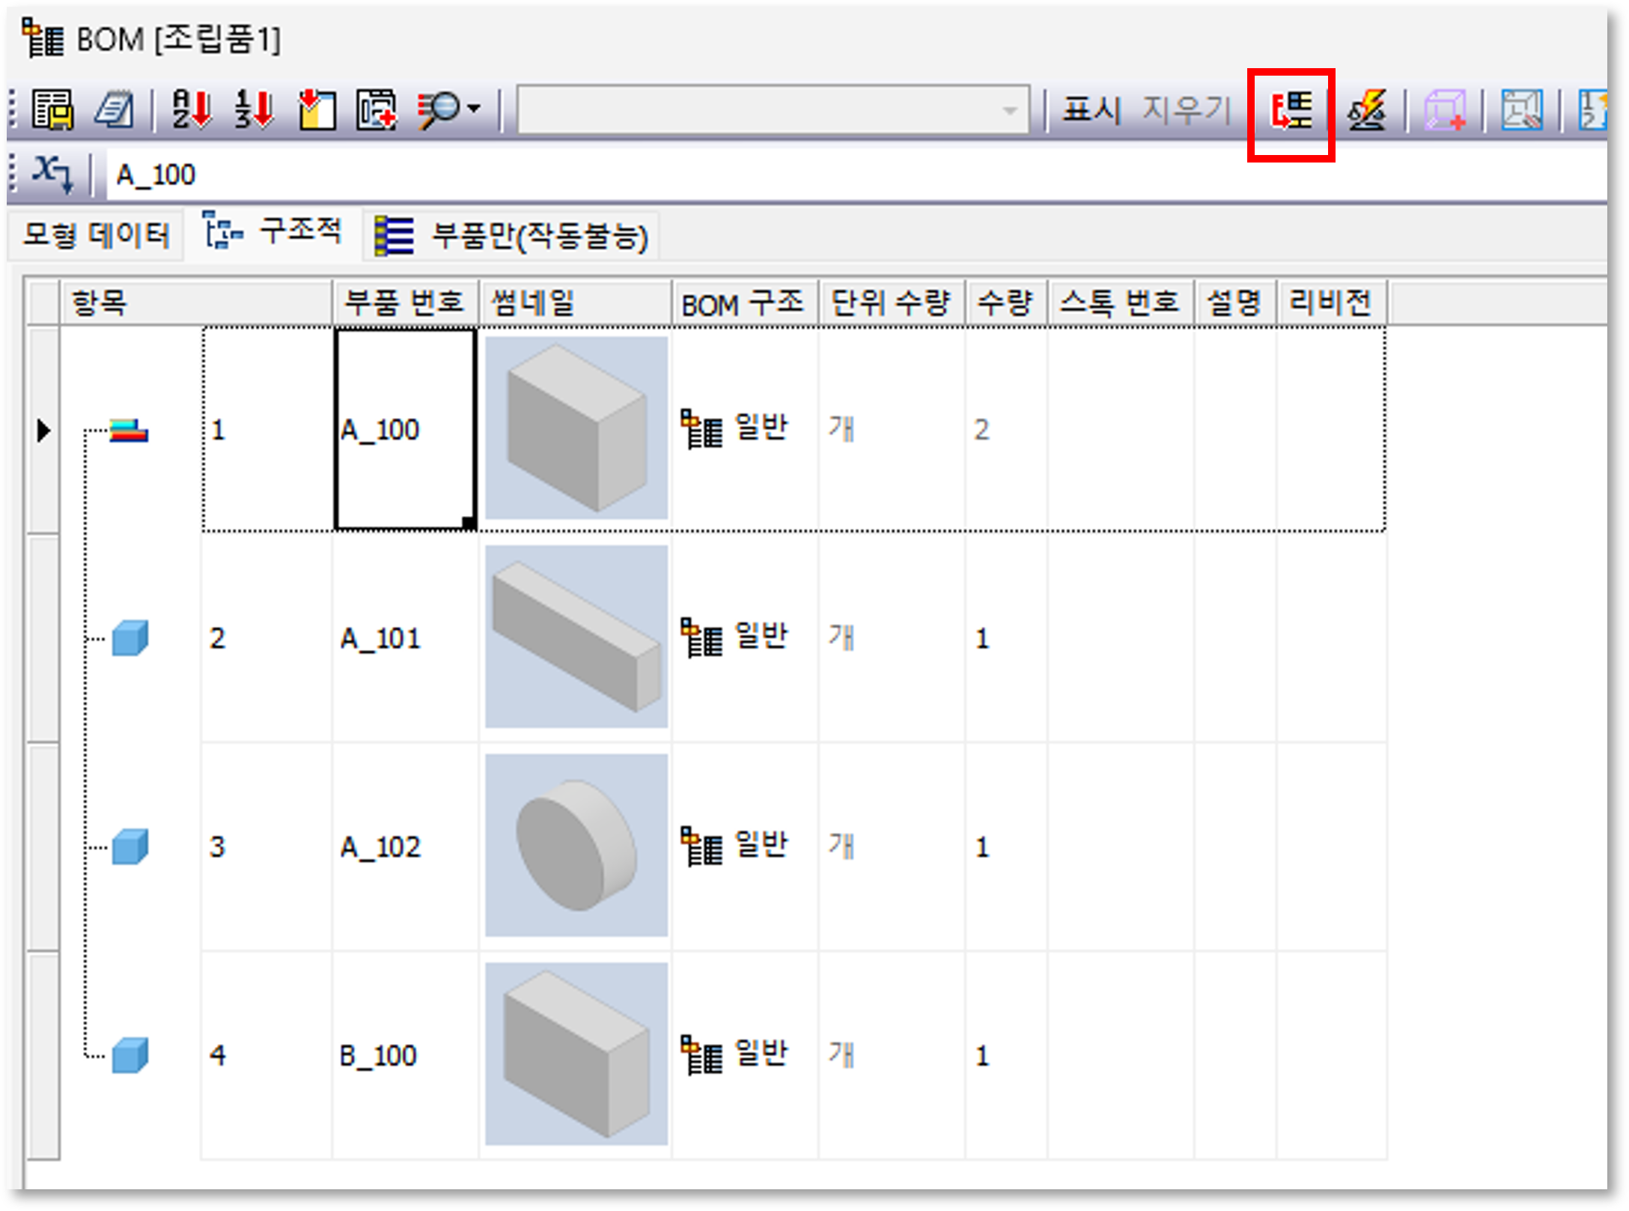The width and height of the screenshot is (1629, 1211).
Task: Open the View Options magnifier dropdown arrow
Action: (x=474, y=109)
